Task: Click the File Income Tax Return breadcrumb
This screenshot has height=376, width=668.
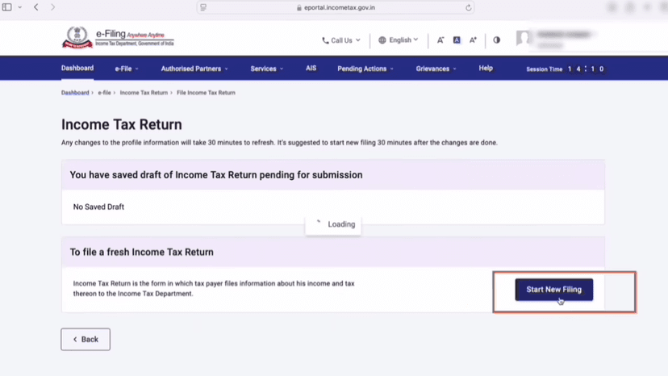Action: [x=206, y=93]
